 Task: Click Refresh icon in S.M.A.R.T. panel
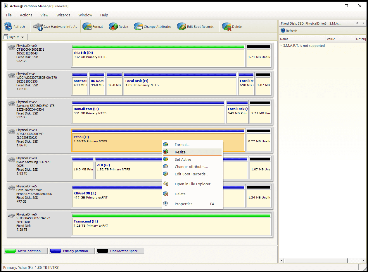283,31
